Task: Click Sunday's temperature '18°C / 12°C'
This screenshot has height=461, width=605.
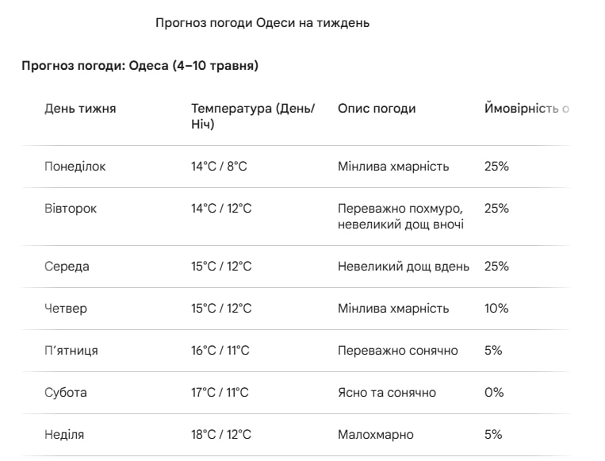Action: 221,435
